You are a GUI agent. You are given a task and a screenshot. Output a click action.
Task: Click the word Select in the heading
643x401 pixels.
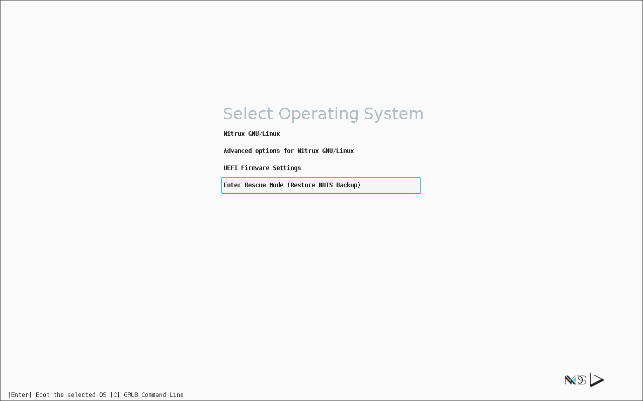[x=249, y=114]
